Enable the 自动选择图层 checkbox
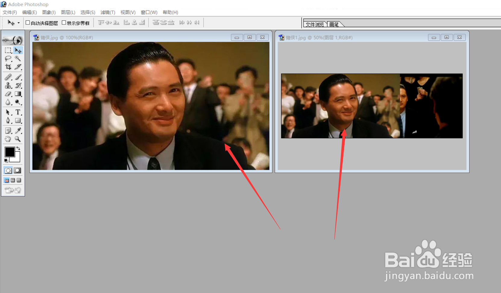 point(28,23)
